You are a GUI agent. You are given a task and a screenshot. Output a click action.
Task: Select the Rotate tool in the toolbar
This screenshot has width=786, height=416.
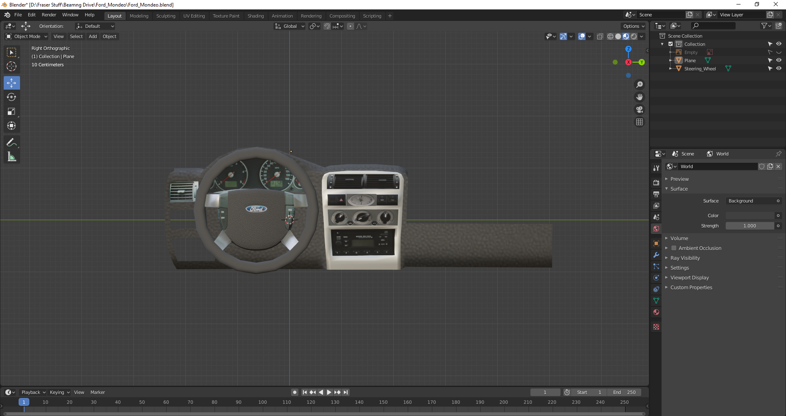pos(11,97)
